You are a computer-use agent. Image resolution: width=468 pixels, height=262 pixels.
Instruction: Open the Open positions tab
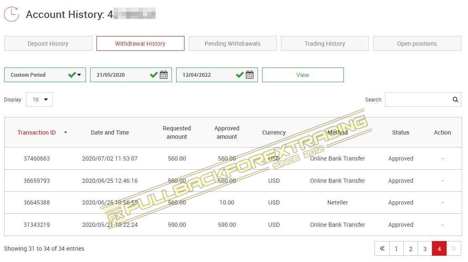tap(417, 44)
